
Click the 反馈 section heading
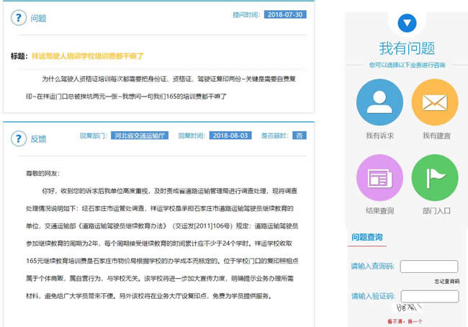[x=38, y=139]
